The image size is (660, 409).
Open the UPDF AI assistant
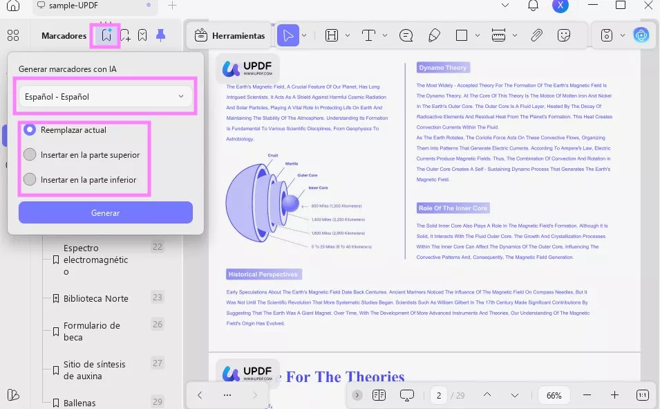641,35
